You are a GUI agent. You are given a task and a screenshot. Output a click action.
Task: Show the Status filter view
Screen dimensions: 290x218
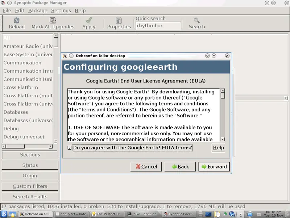30,165
